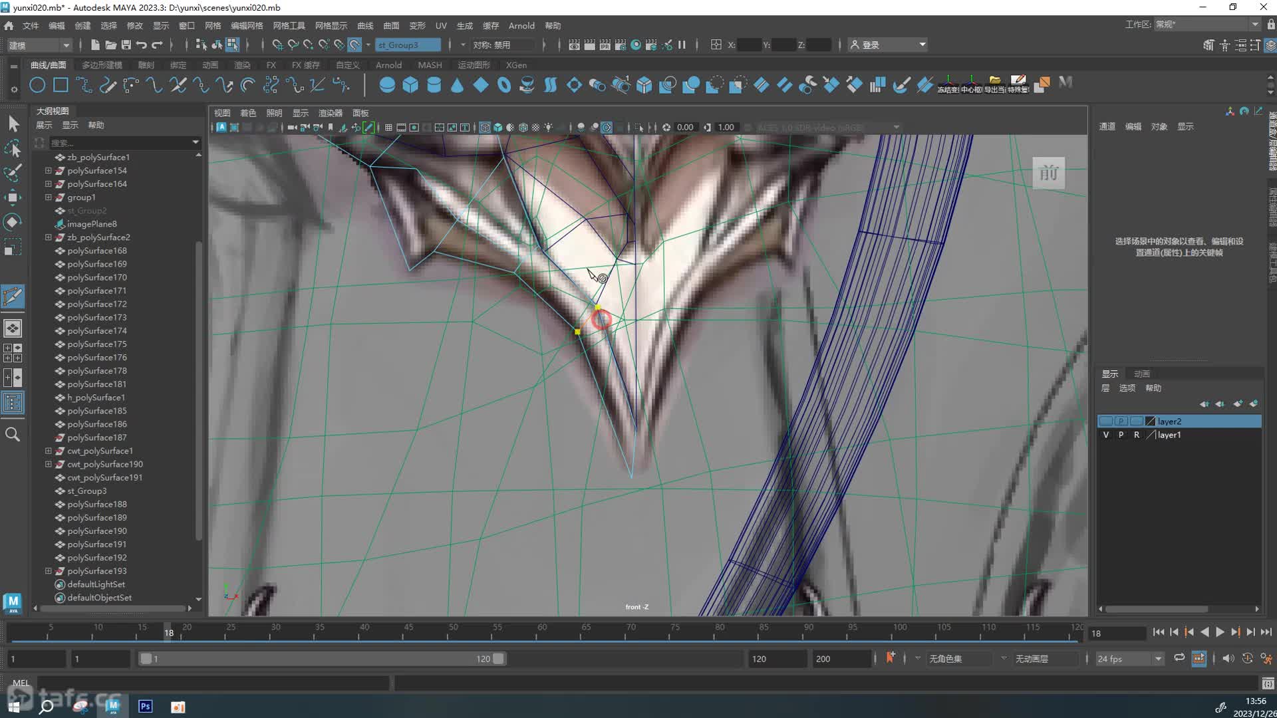Select the NURBS square shelf icon
The width and height of the screenshot is (1277, 718).
coord(61,85)
